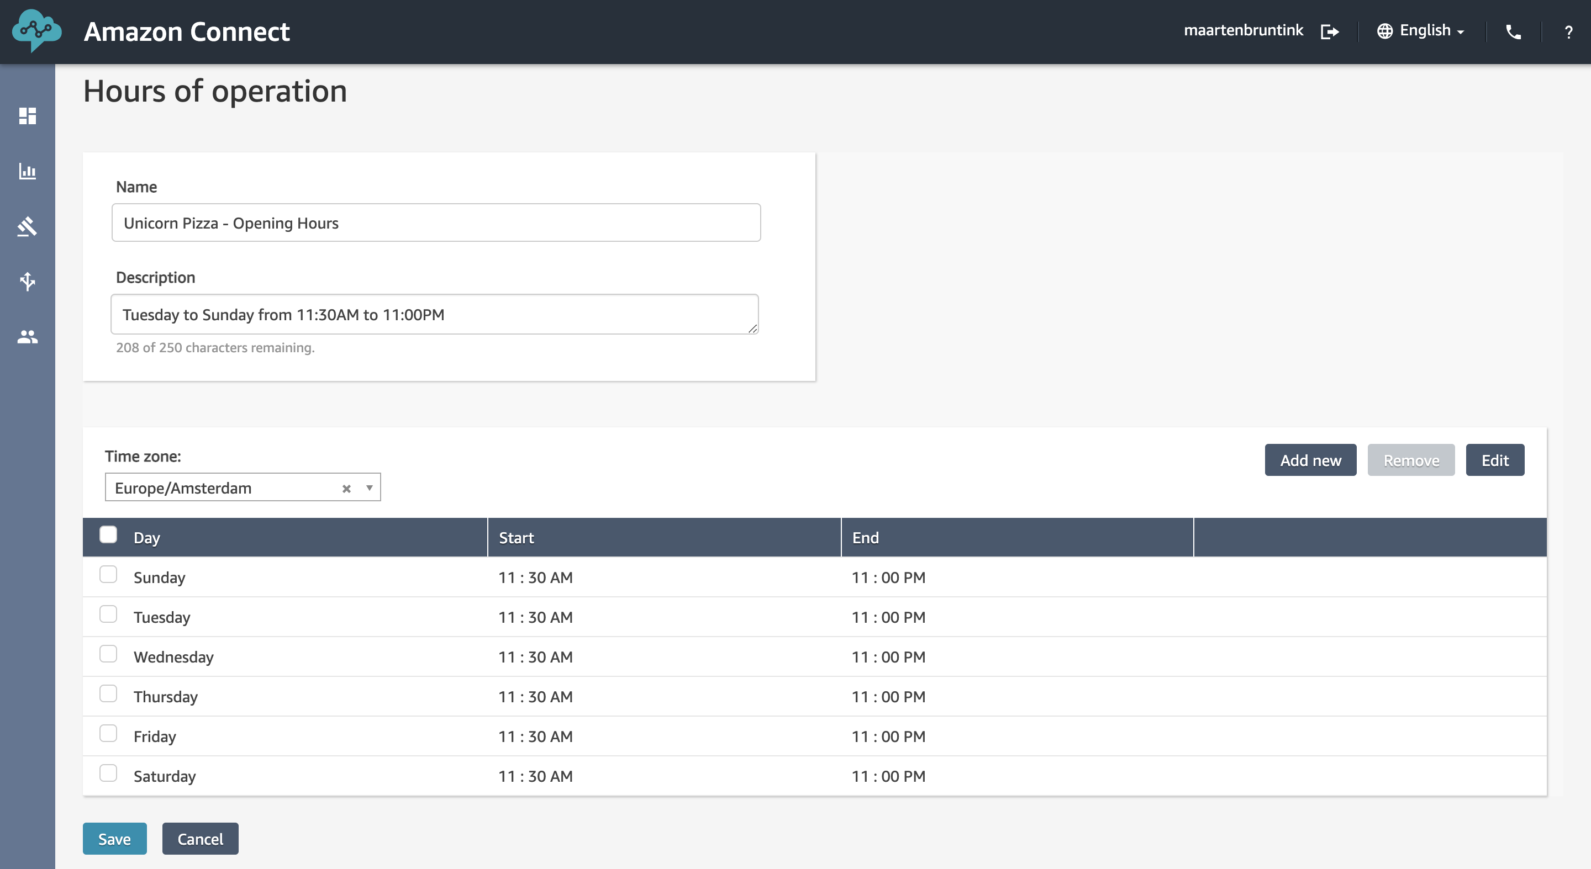Click Tuesday's 11 : 30 AM start time

pyautogui.click(x=535, y=617)
